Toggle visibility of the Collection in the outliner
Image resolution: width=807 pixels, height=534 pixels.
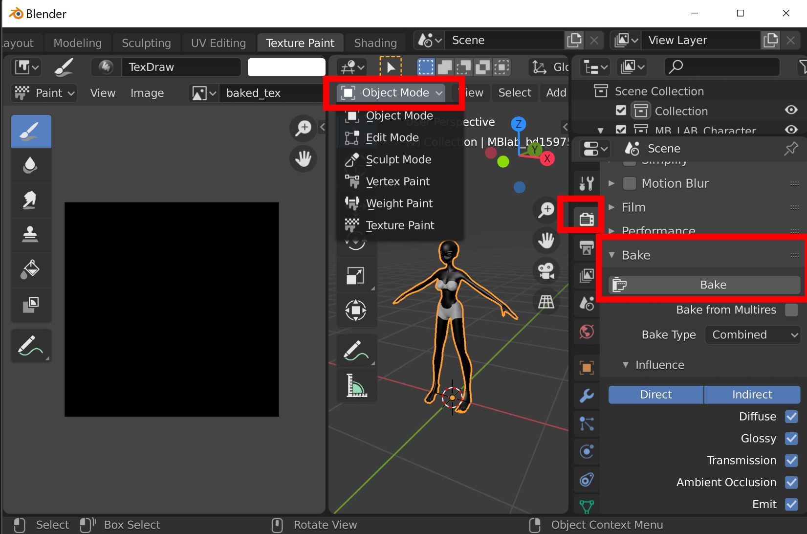pyautogui.click(x=791, y=110)
